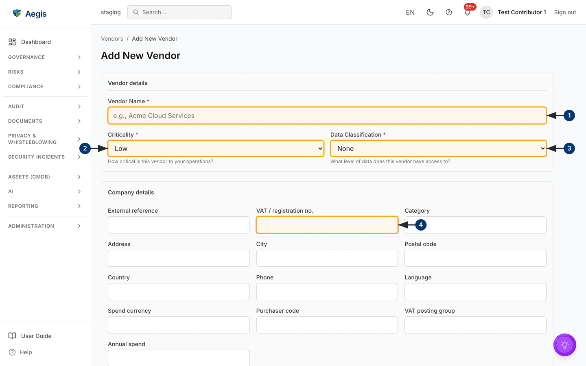Viewport: 586px width, 366px height.
Task: Click the User Guide book icon
Action: (12, 336)
